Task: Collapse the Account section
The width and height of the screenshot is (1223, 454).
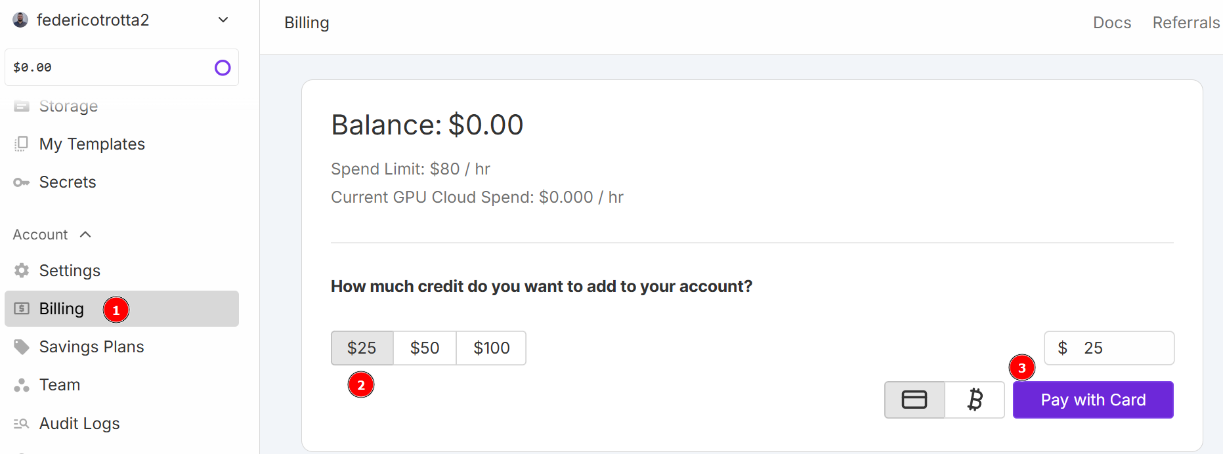Action: click(85, 234)
